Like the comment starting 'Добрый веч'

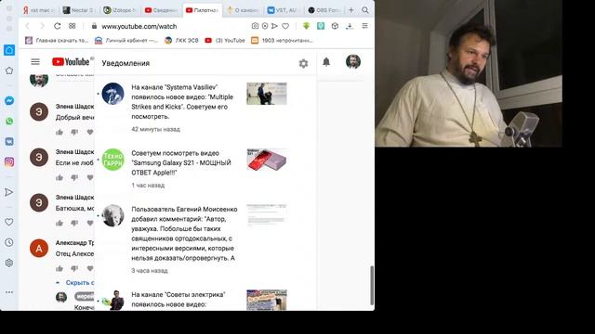pyautogui.click(x=59, y=132)
